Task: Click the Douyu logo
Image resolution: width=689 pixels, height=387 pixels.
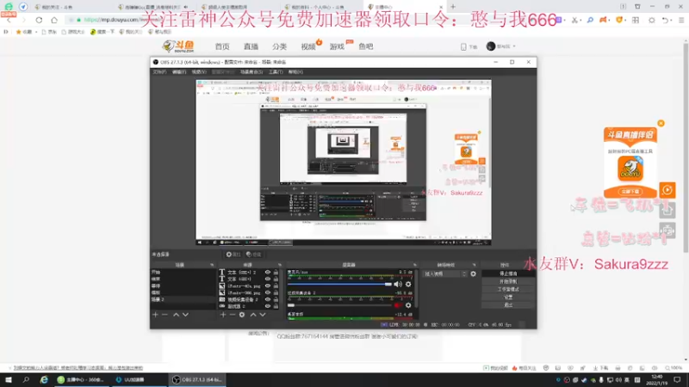Action: [x=178, y=46]
